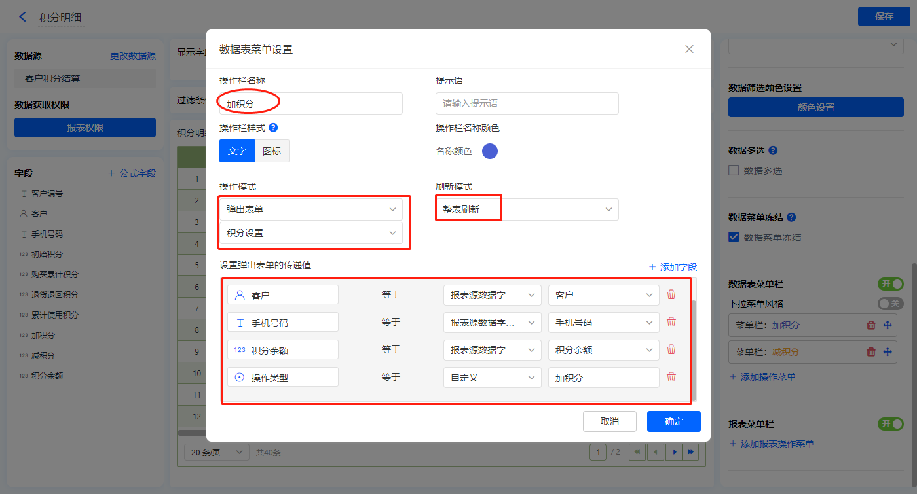917x494 pixels.
Task: Open the 自定义 value type dropdown
Action: (492, 378)
